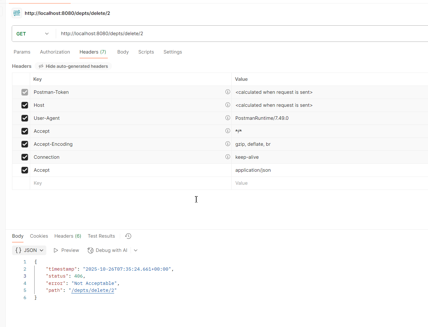Open the request Body tab
The width and height of the screenshot is (428, 327).
pos(123,52)
